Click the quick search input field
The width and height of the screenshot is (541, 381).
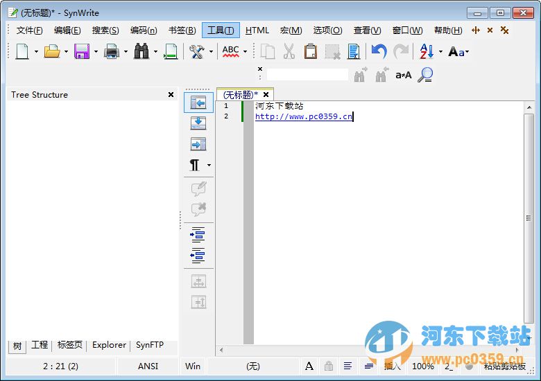click(307, 75)
